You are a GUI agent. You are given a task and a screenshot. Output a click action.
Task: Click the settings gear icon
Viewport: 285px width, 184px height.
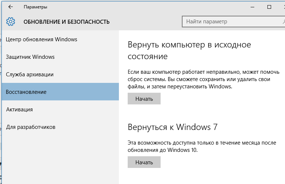11,22
